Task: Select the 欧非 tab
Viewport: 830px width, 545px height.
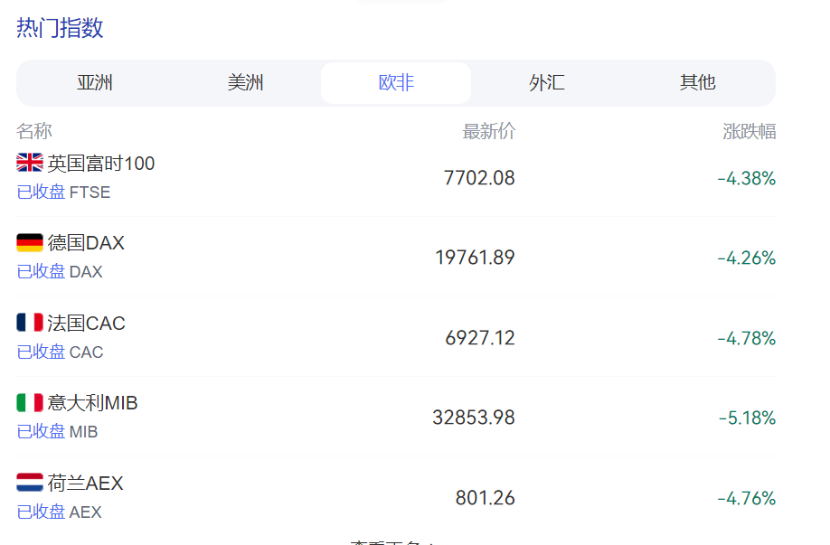Action: [x=396, y=82]
